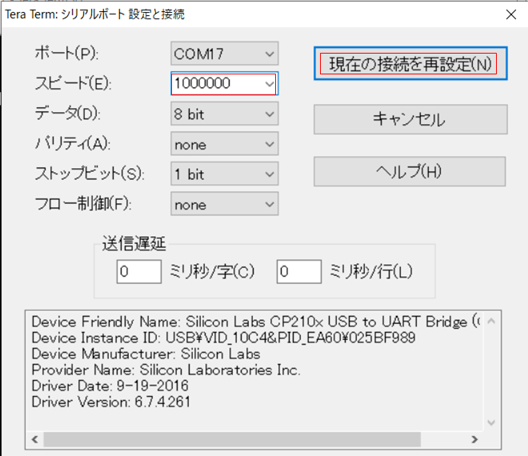Viewport: 528px width, 456px height.
Task: Click the device info scroll-right arrow
Action: [x=475, y=439]
